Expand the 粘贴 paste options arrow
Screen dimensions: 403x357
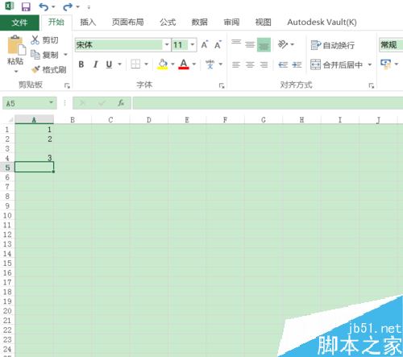[x=16, y=71]
